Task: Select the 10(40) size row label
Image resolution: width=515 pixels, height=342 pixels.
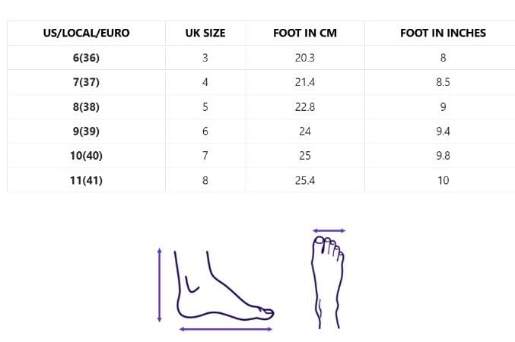Action: [86, 156]
